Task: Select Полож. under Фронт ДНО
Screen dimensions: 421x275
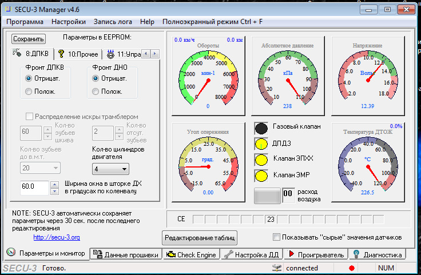Action: (96, 91)
